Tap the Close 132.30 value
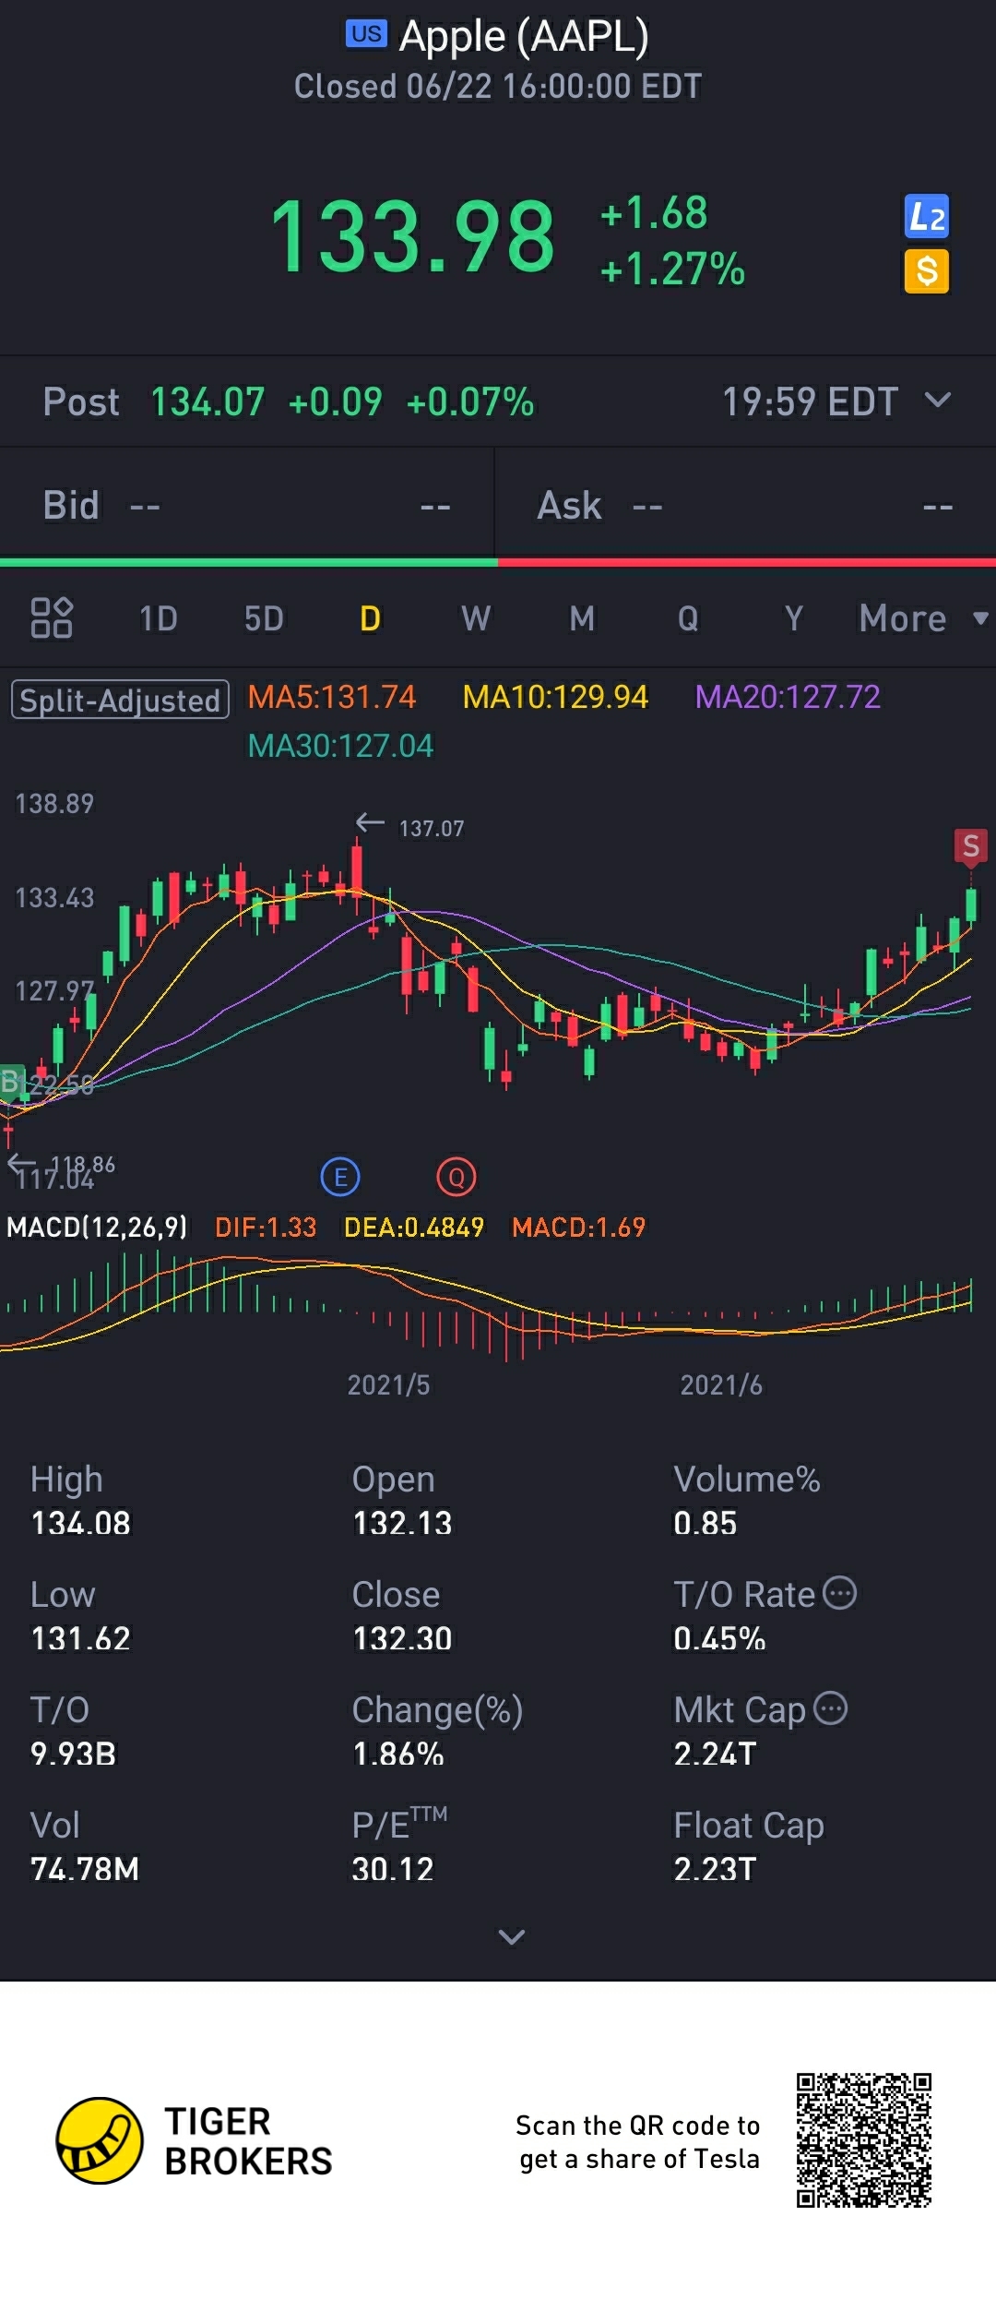The height and width of the screenshot is (2300, 996). pyautogui.click(x=402, y=1638)
